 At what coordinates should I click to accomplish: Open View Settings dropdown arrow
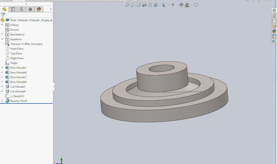pyautogui.click(x=200, y=5)
